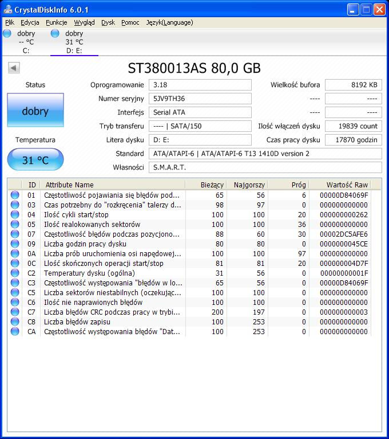
Task: Click status orb for attribute 05 row
Action: (x=15, y=224)
